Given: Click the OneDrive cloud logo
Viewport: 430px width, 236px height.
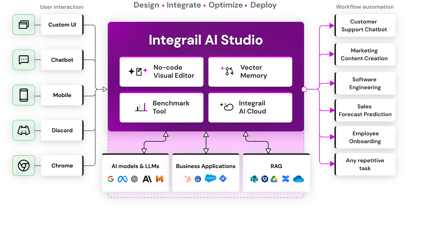Looking at the screenshot, I should 298,179.
